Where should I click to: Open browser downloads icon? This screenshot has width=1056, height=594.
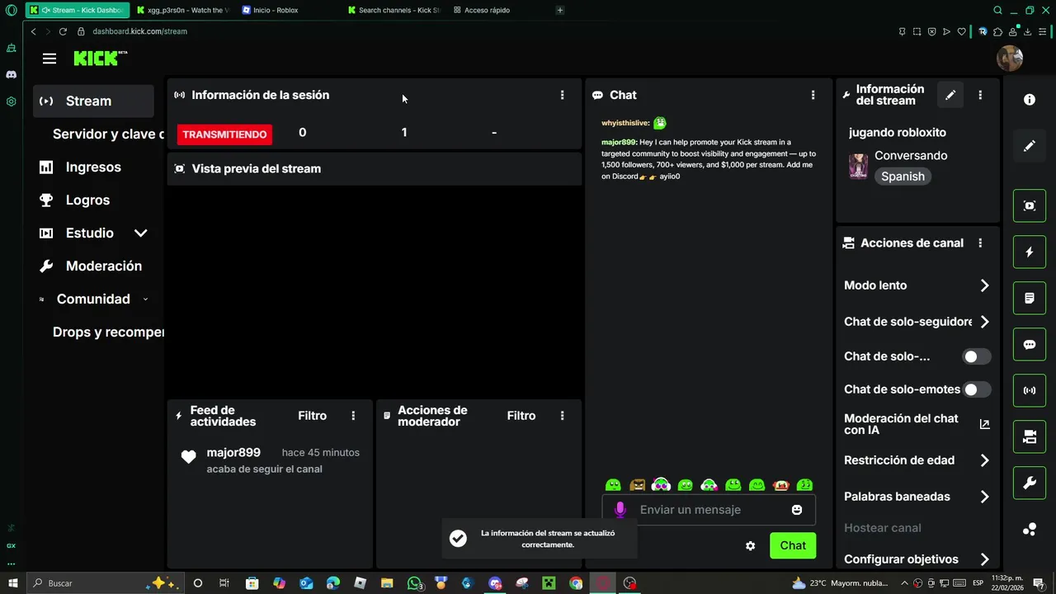[x=1027, y=31]
